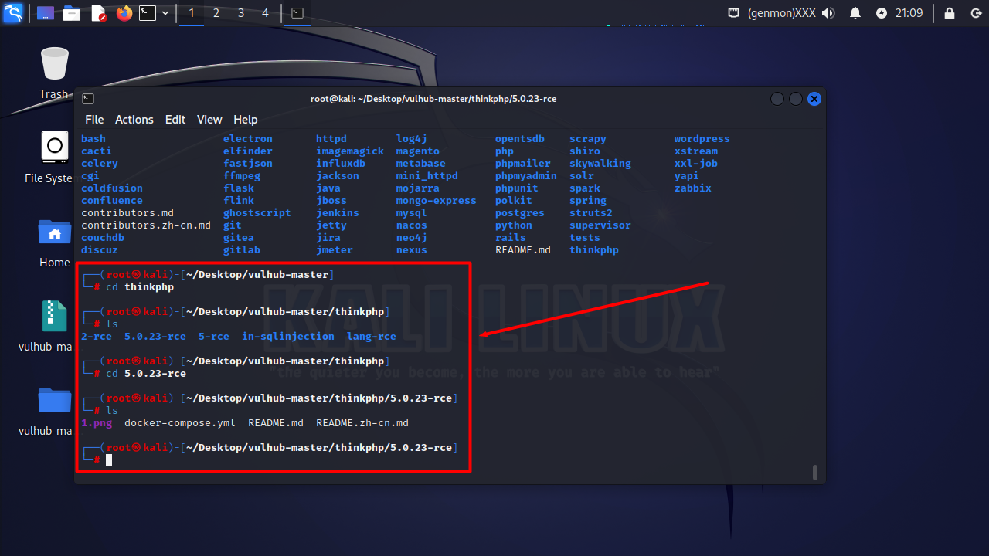Launch the text editor panel icon
Screen dimensions: 989x556
pyautogui.click(x=99, y=13)
